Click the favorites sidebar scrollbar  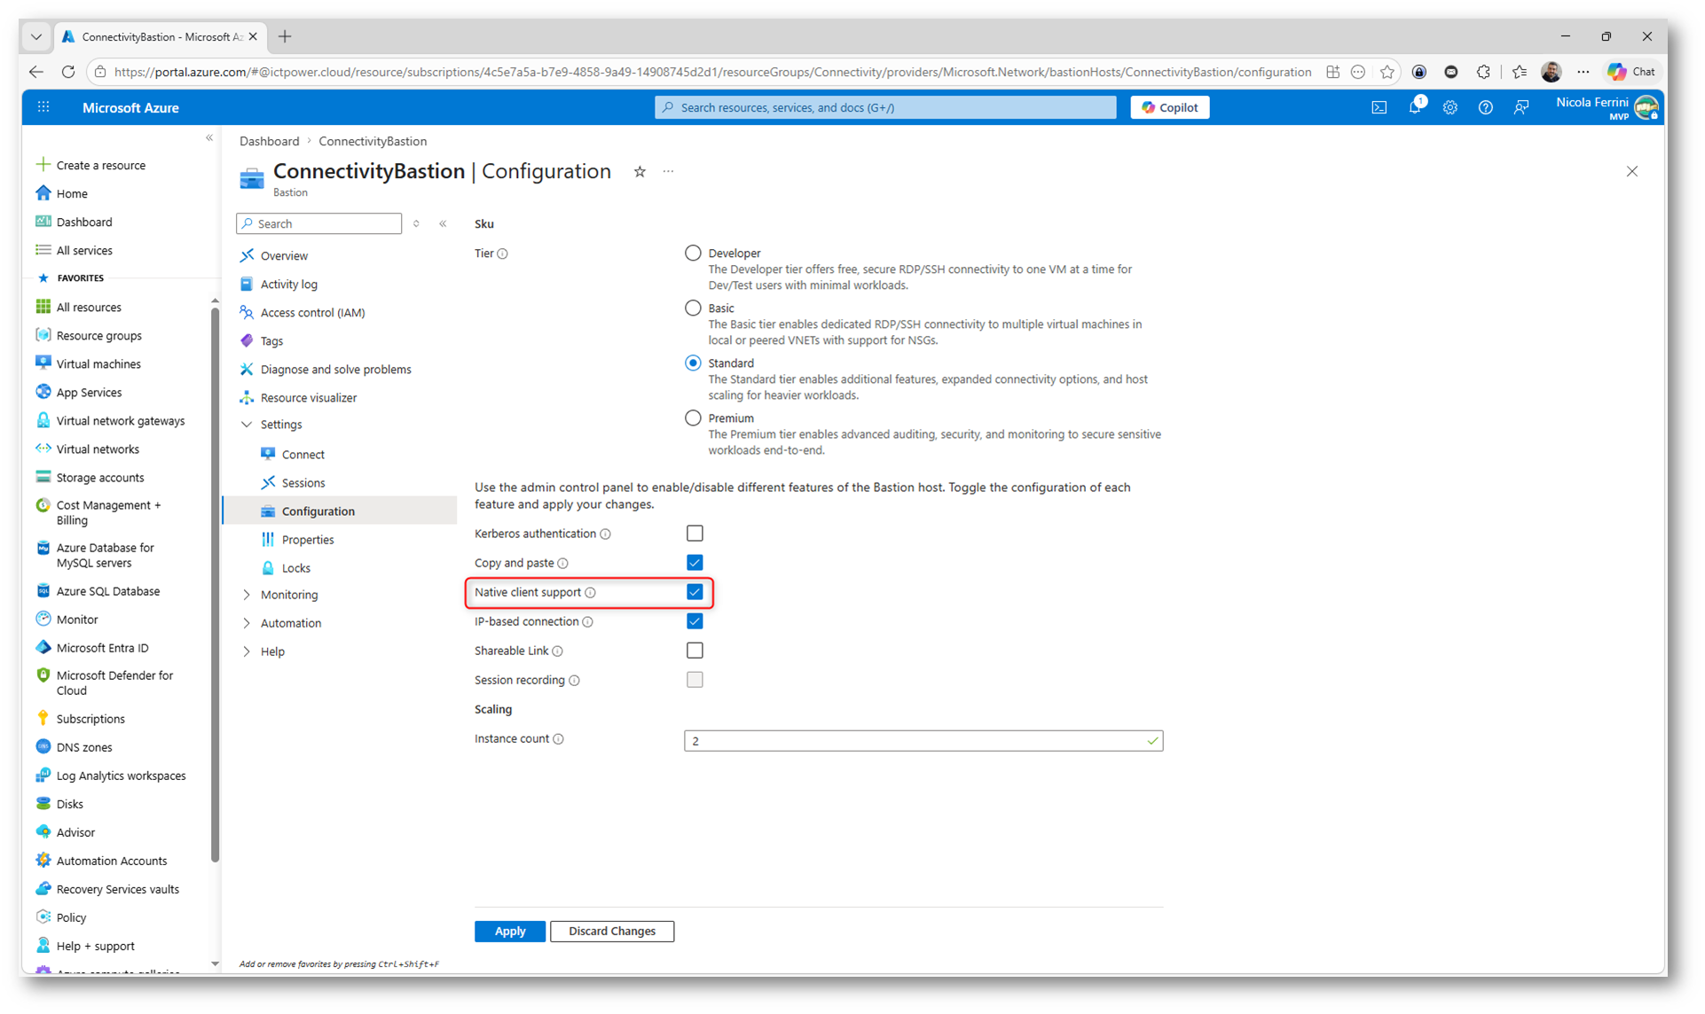[215, 585]
